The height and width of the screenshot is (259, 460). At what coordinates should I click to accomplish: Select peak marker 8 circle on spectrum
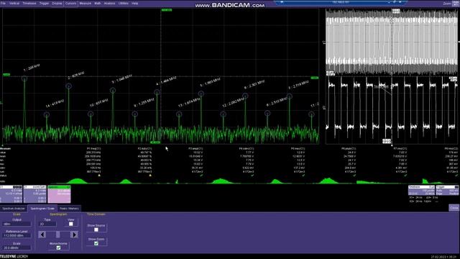(267, 113)
